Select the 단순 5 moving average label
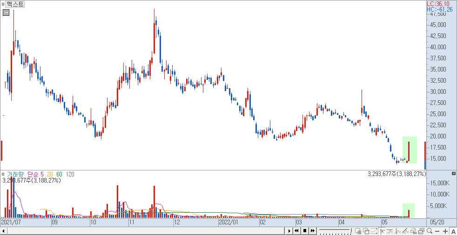The height and width of the screenshot is (235, 457). click(x=35, y=174)
